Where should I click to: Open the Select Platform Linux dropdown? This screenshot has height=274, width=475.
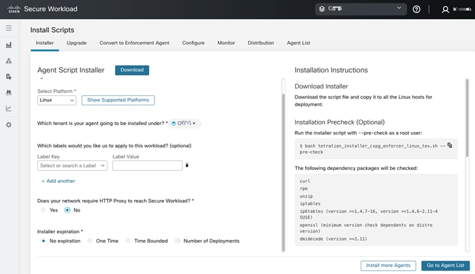[56, 100]
